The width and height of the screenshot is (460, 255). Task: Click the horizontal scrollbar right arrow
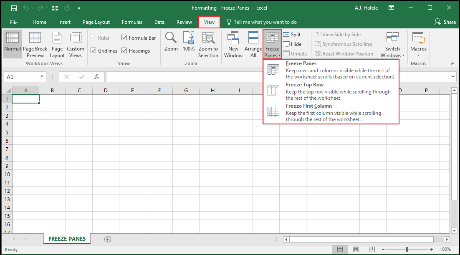pos(447,240)
